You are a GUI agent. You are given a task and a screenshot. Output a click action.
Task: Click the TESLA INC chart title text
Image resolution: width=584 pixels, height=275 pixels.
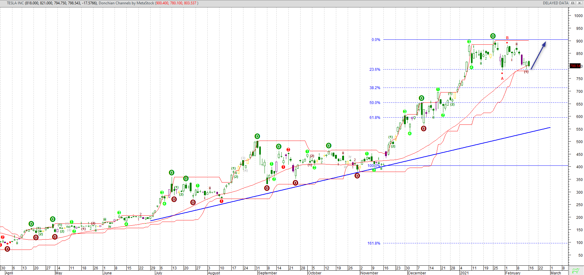[15, 3]
